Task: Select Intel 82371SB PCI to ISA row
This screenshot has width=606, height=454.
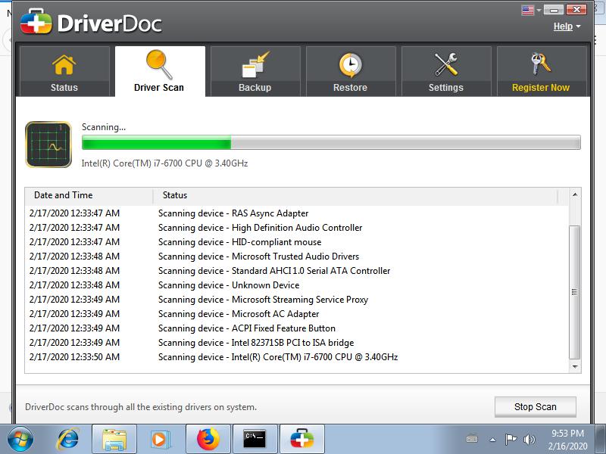Action: pyautogui.click(x=297, y=343)
